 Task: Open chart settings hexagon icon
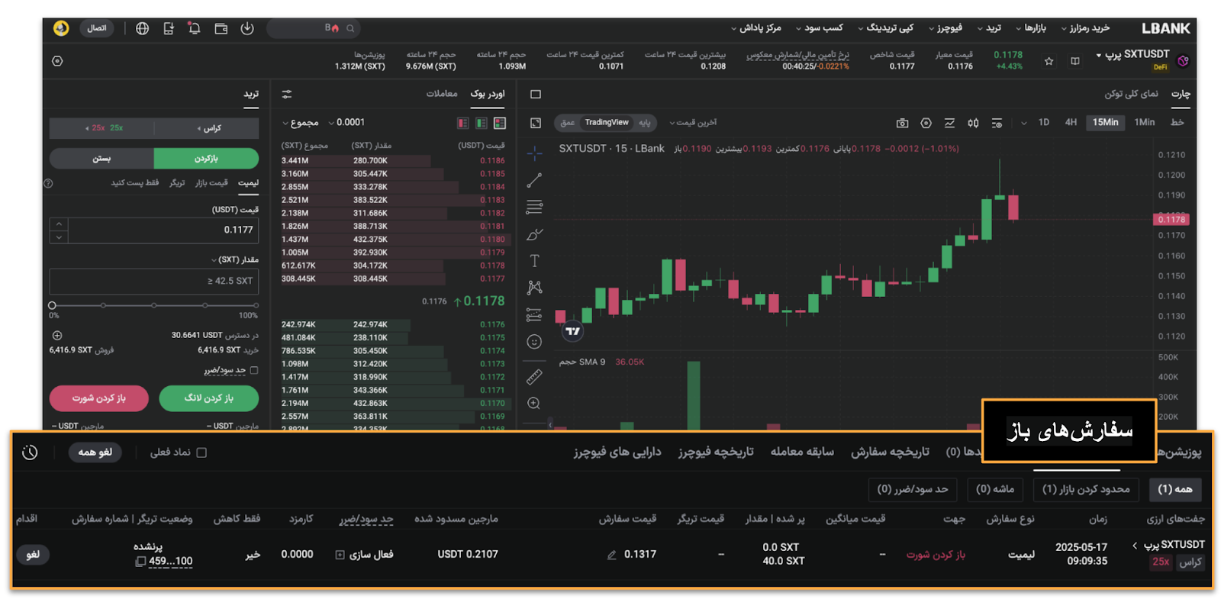[926, 123]
